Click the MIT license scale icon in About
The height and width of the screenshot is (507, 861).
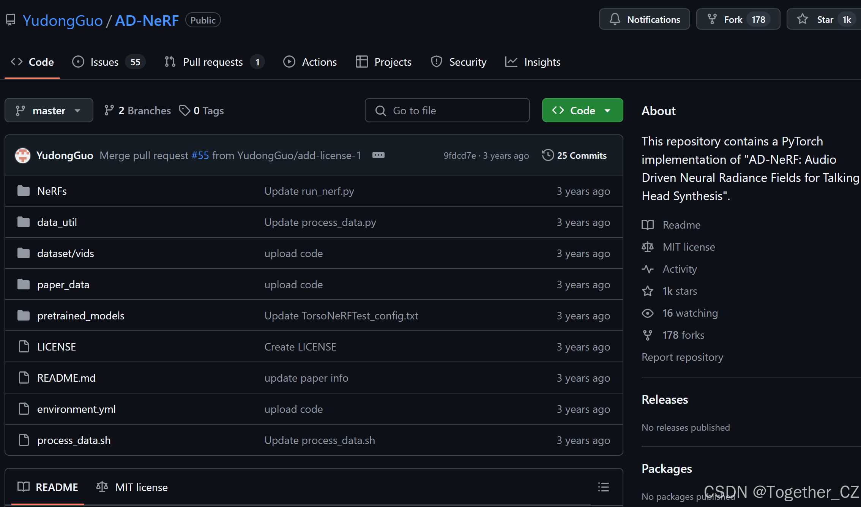pos(648,247)
